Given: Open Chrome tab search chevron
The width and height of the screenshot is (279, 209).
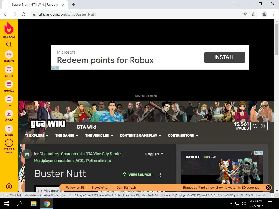Looking at the screenshot, I should [235, 4].
